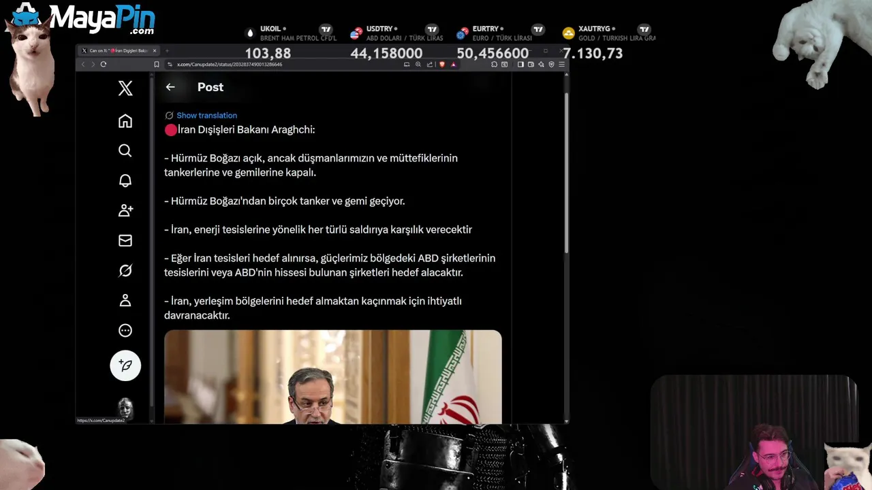Open the Araghchi photo in post
Screen dimensions: 872x490
(333, 377)
